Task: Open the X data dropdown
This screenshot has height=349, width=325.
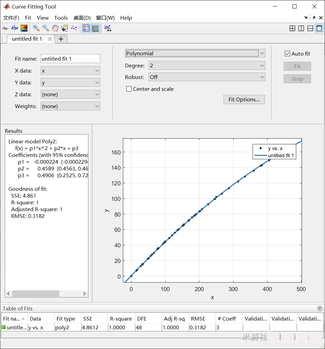Action: (70, 71)
